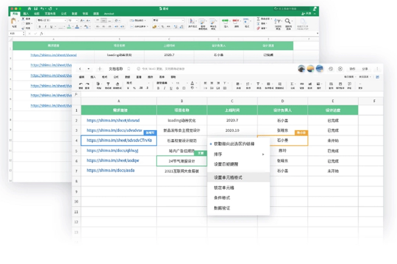Click the percentage format icon
This screenshot has width=397, height=264.
(135, 88)
